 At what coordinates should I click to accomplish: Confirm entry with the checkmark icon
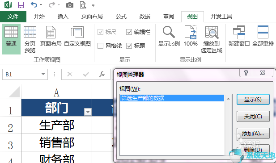coord(86,75)
